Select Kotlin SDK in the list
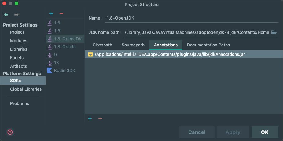The image size is (283, 141). click(x=65, y=70)
